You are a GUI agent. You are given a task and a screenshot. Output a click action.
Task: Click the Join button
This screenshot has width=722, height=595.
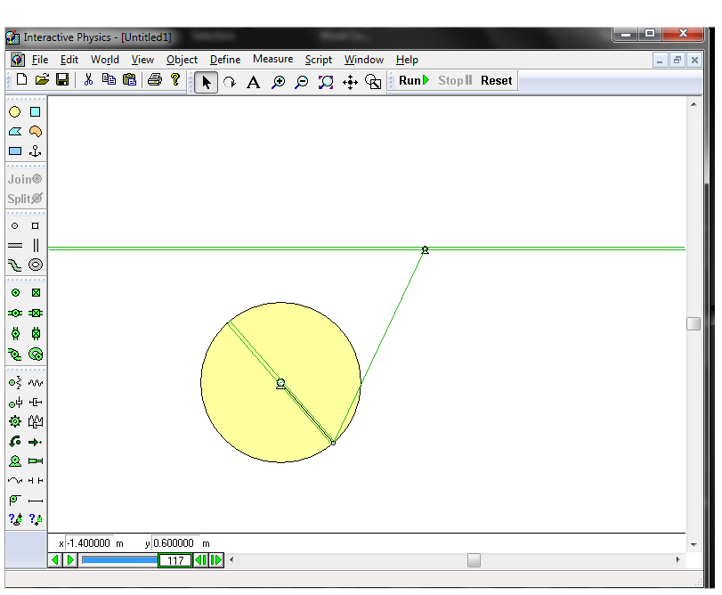[24, 178]
